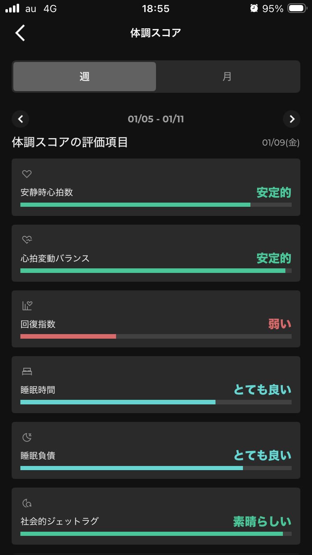
Task: Tap the 素晴らしい social jet lag rating
Action: (x=262, y=521)
